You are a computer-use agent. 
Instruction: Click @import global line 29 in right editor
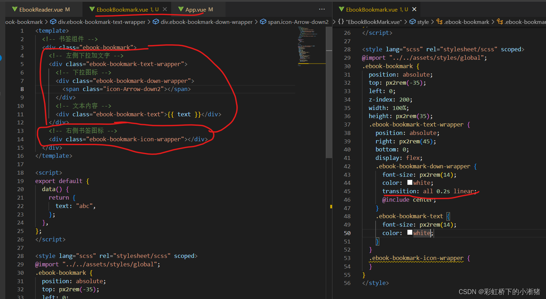click(424, 58)
